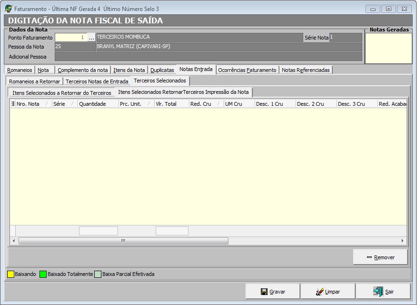Select the Duplicatas tab
This screenshot has height=305, width=417.
coord(162,70)
